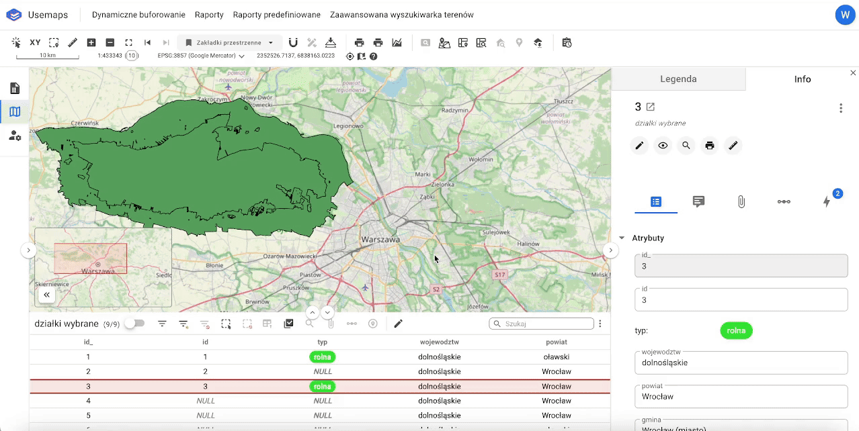Toggle object visibility eye icon
This screenshot has height=431, width=859.
[x=663, y=145]
